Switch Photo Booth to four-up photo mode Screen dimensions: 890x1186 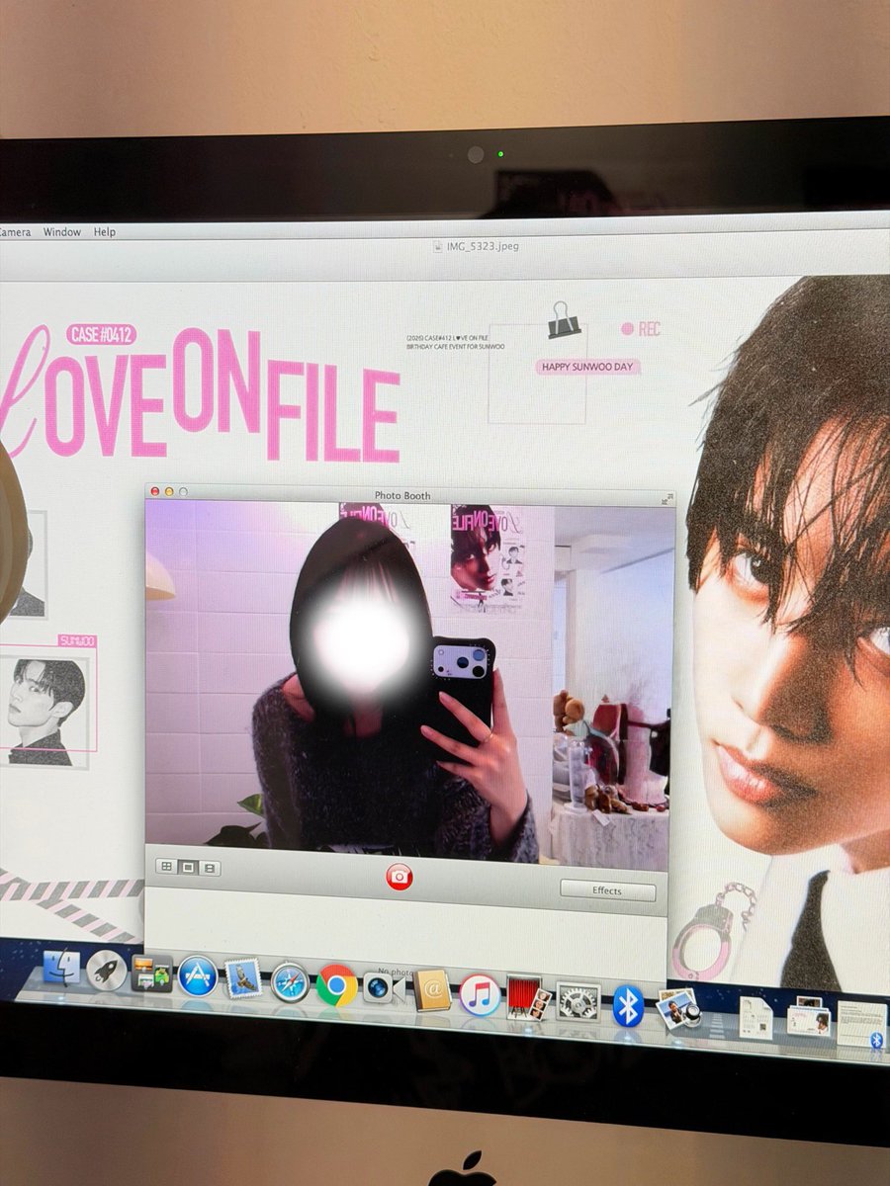[167, 867]
